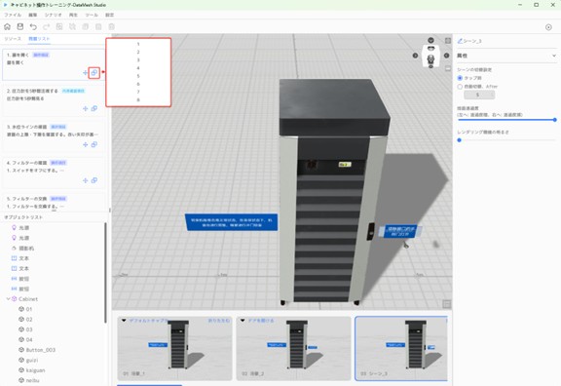Switch to the Resources tab (リソース)

13,39
